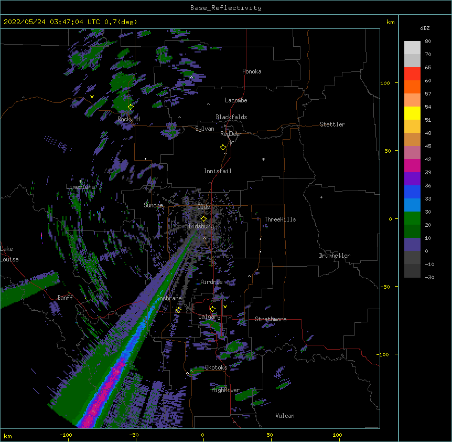Select the light blue 30-33 dBZ swatch
The height and width of the screenshot is (442, 452).
click(412, 205)
